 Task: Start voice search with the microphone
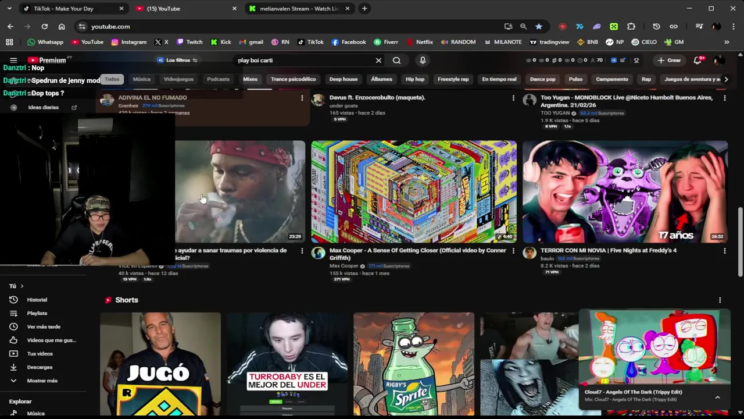coord(423,60)
